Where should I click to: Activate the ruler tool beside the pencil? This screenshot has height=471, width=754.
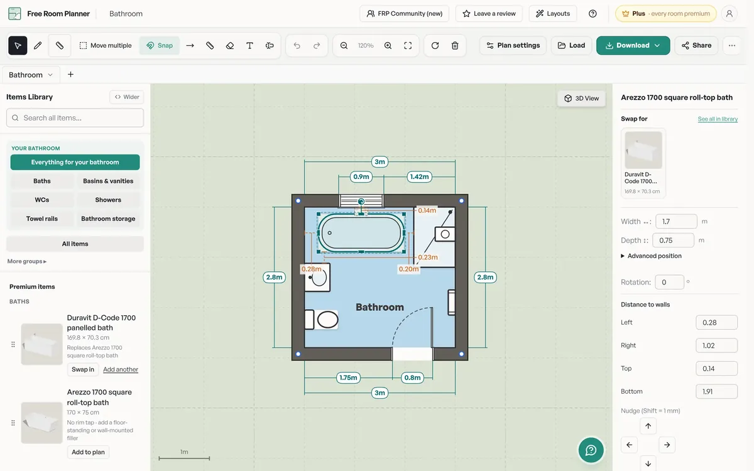tap(60, 45)
